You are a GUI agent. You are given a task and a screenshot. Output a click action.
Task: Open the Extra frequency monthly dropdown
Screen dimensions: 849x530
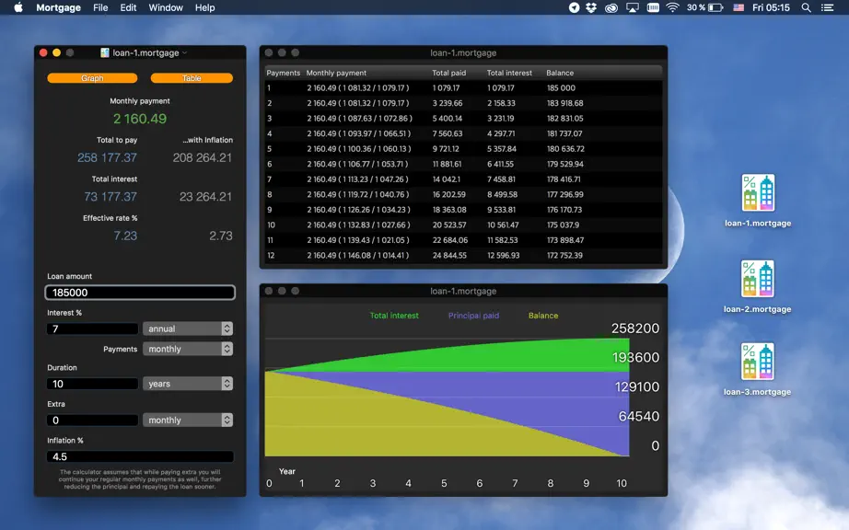(188, 421)
